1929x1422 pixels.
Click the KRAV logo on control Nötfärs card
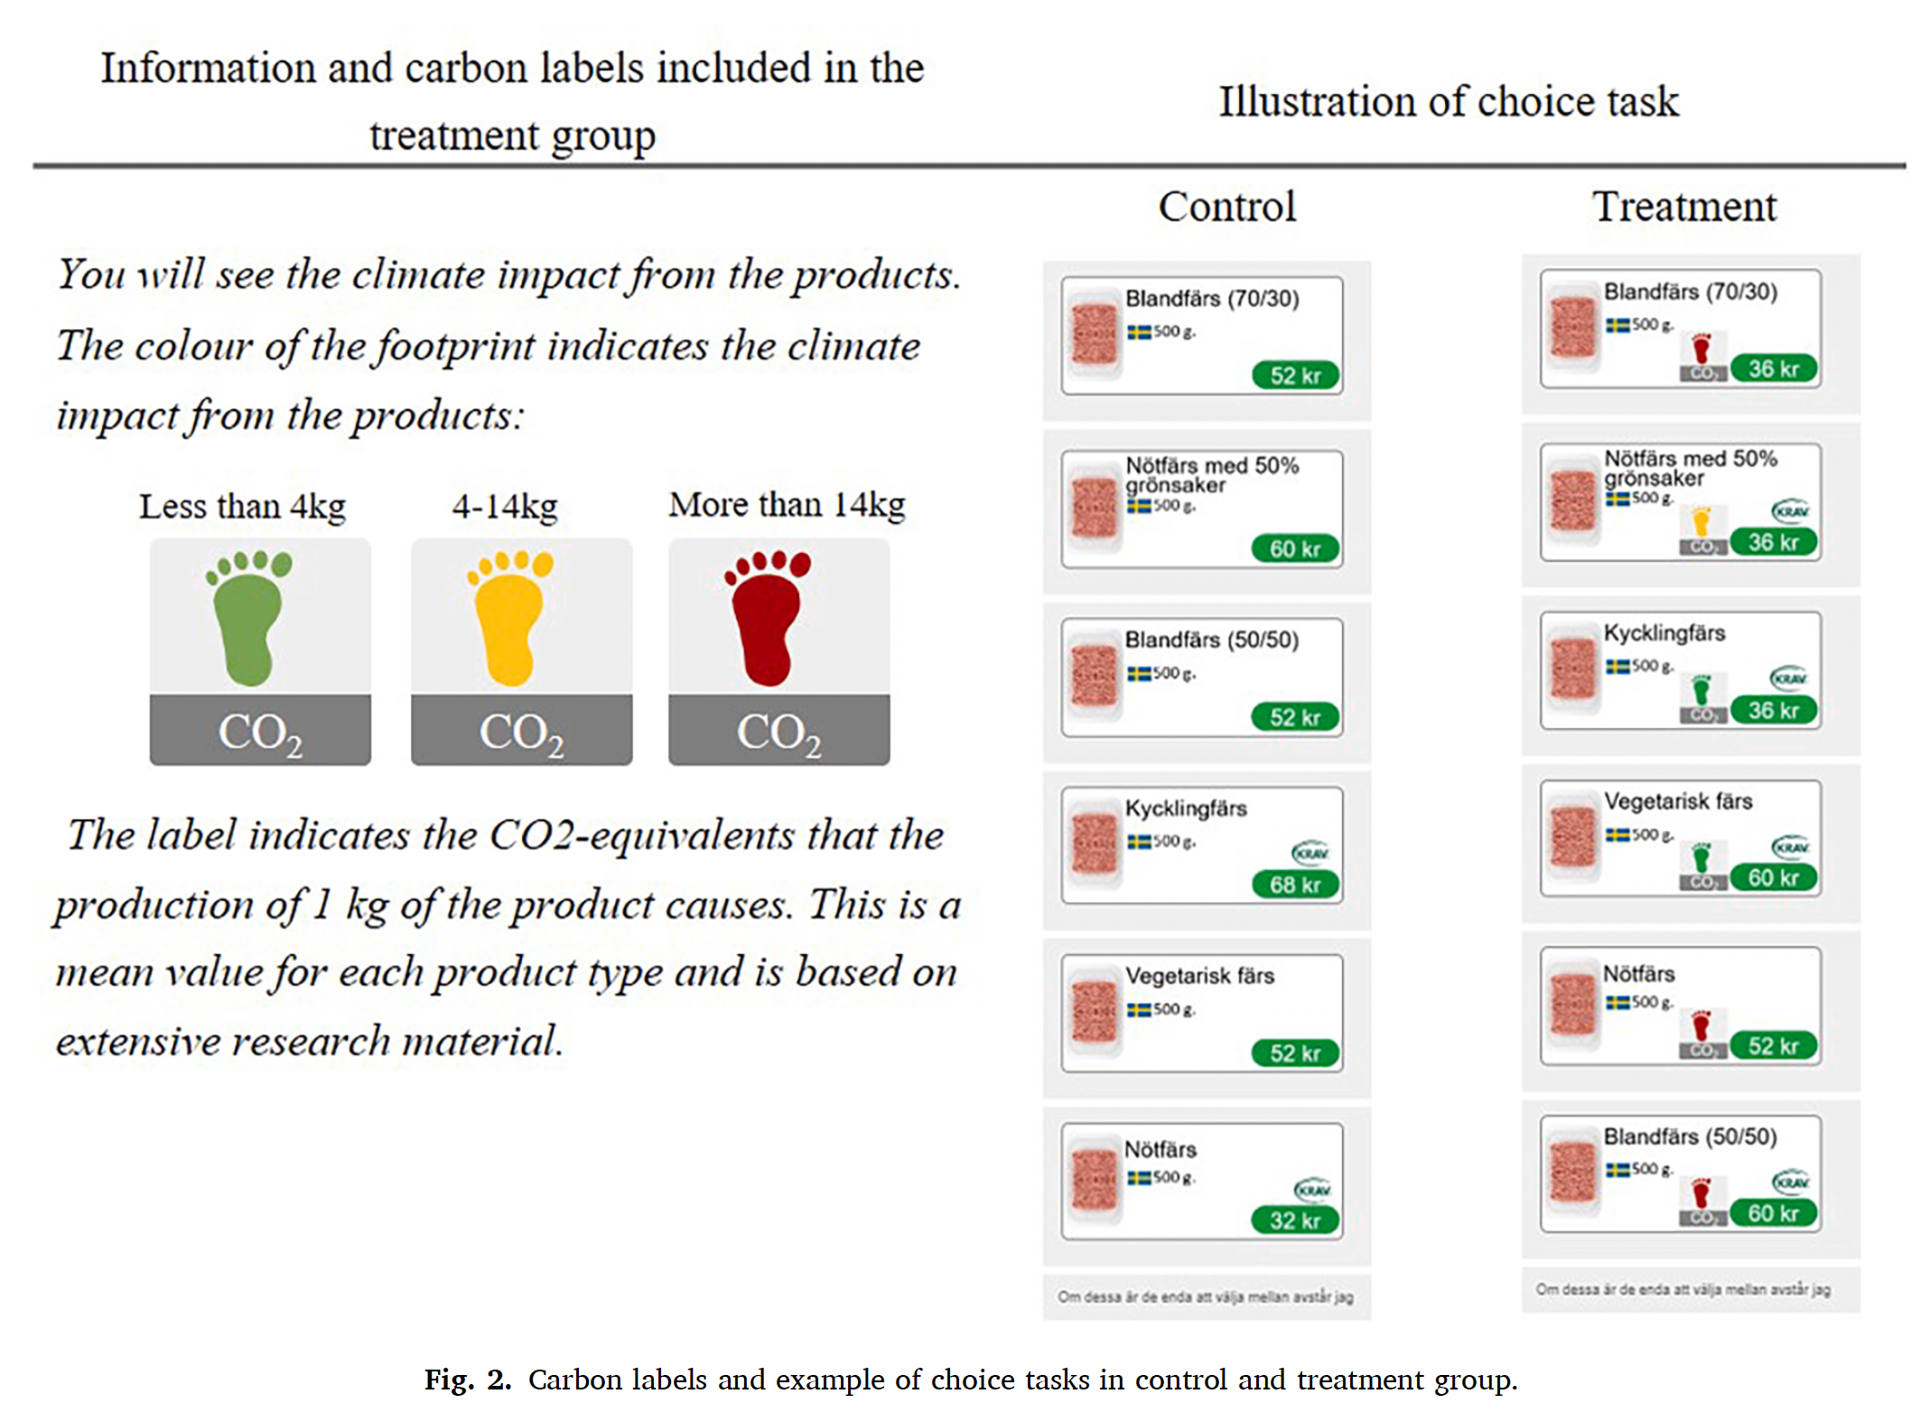[1312, 1190]
